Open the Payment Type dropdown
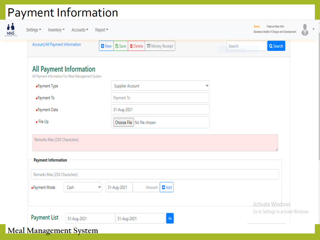The image size is (320, 240). click(160, 86)
